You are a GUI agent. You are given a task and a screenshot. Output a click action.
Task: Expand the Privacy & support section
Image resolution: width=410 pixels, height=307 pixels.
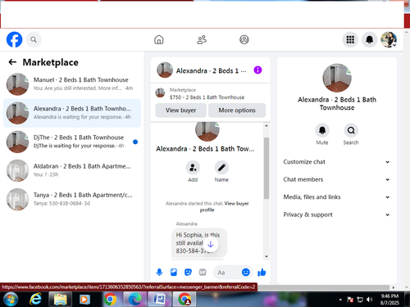click(337, 214)
